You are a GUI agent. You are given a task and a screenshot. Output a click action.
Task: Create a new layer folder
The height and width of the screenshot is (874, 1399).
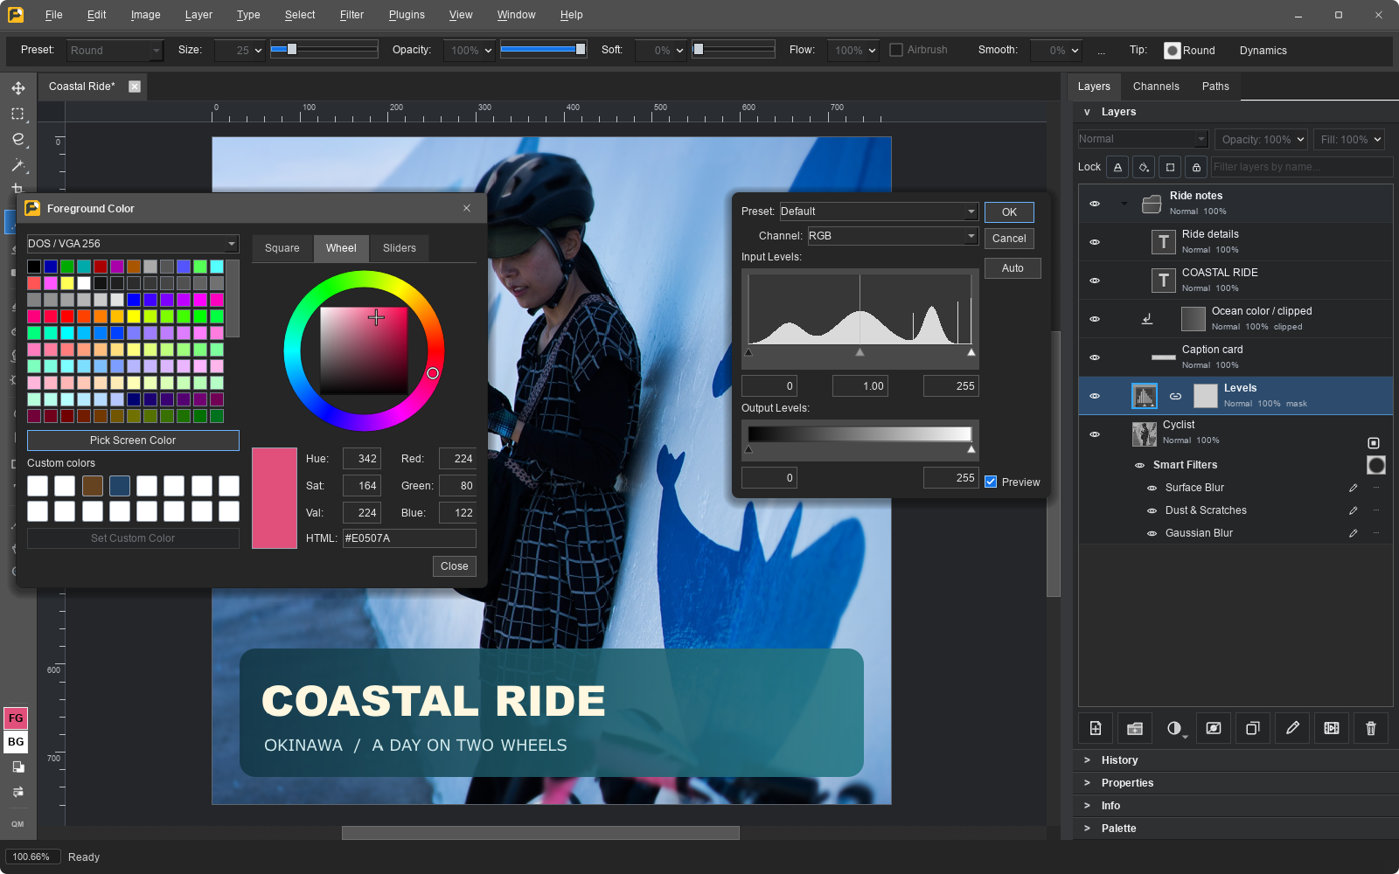[1135, 728]
